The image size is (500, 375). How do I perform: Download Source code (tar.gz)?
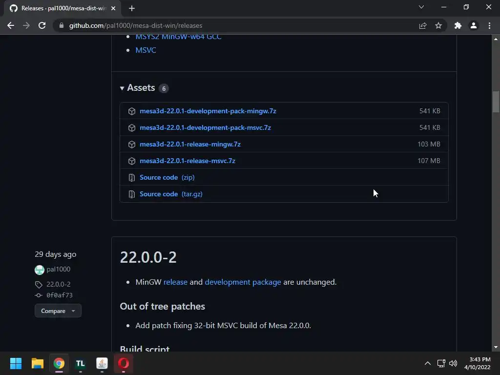click(171, 194)
